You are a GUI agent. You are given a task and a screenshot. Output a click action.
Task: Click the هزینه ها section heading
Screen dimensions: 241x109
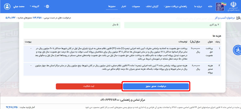[x=217, y=35]
